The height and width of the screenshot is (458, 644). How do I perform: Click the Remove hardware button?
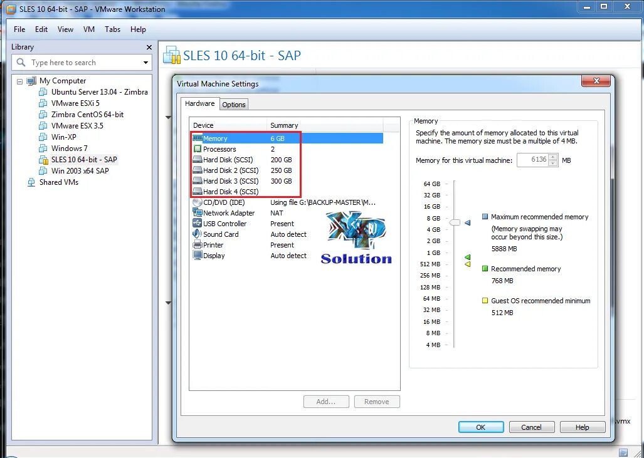(x=377, y=402)
